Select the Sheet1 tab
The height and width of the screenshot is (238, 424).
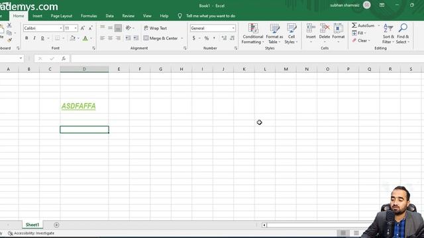pos(32,225)
